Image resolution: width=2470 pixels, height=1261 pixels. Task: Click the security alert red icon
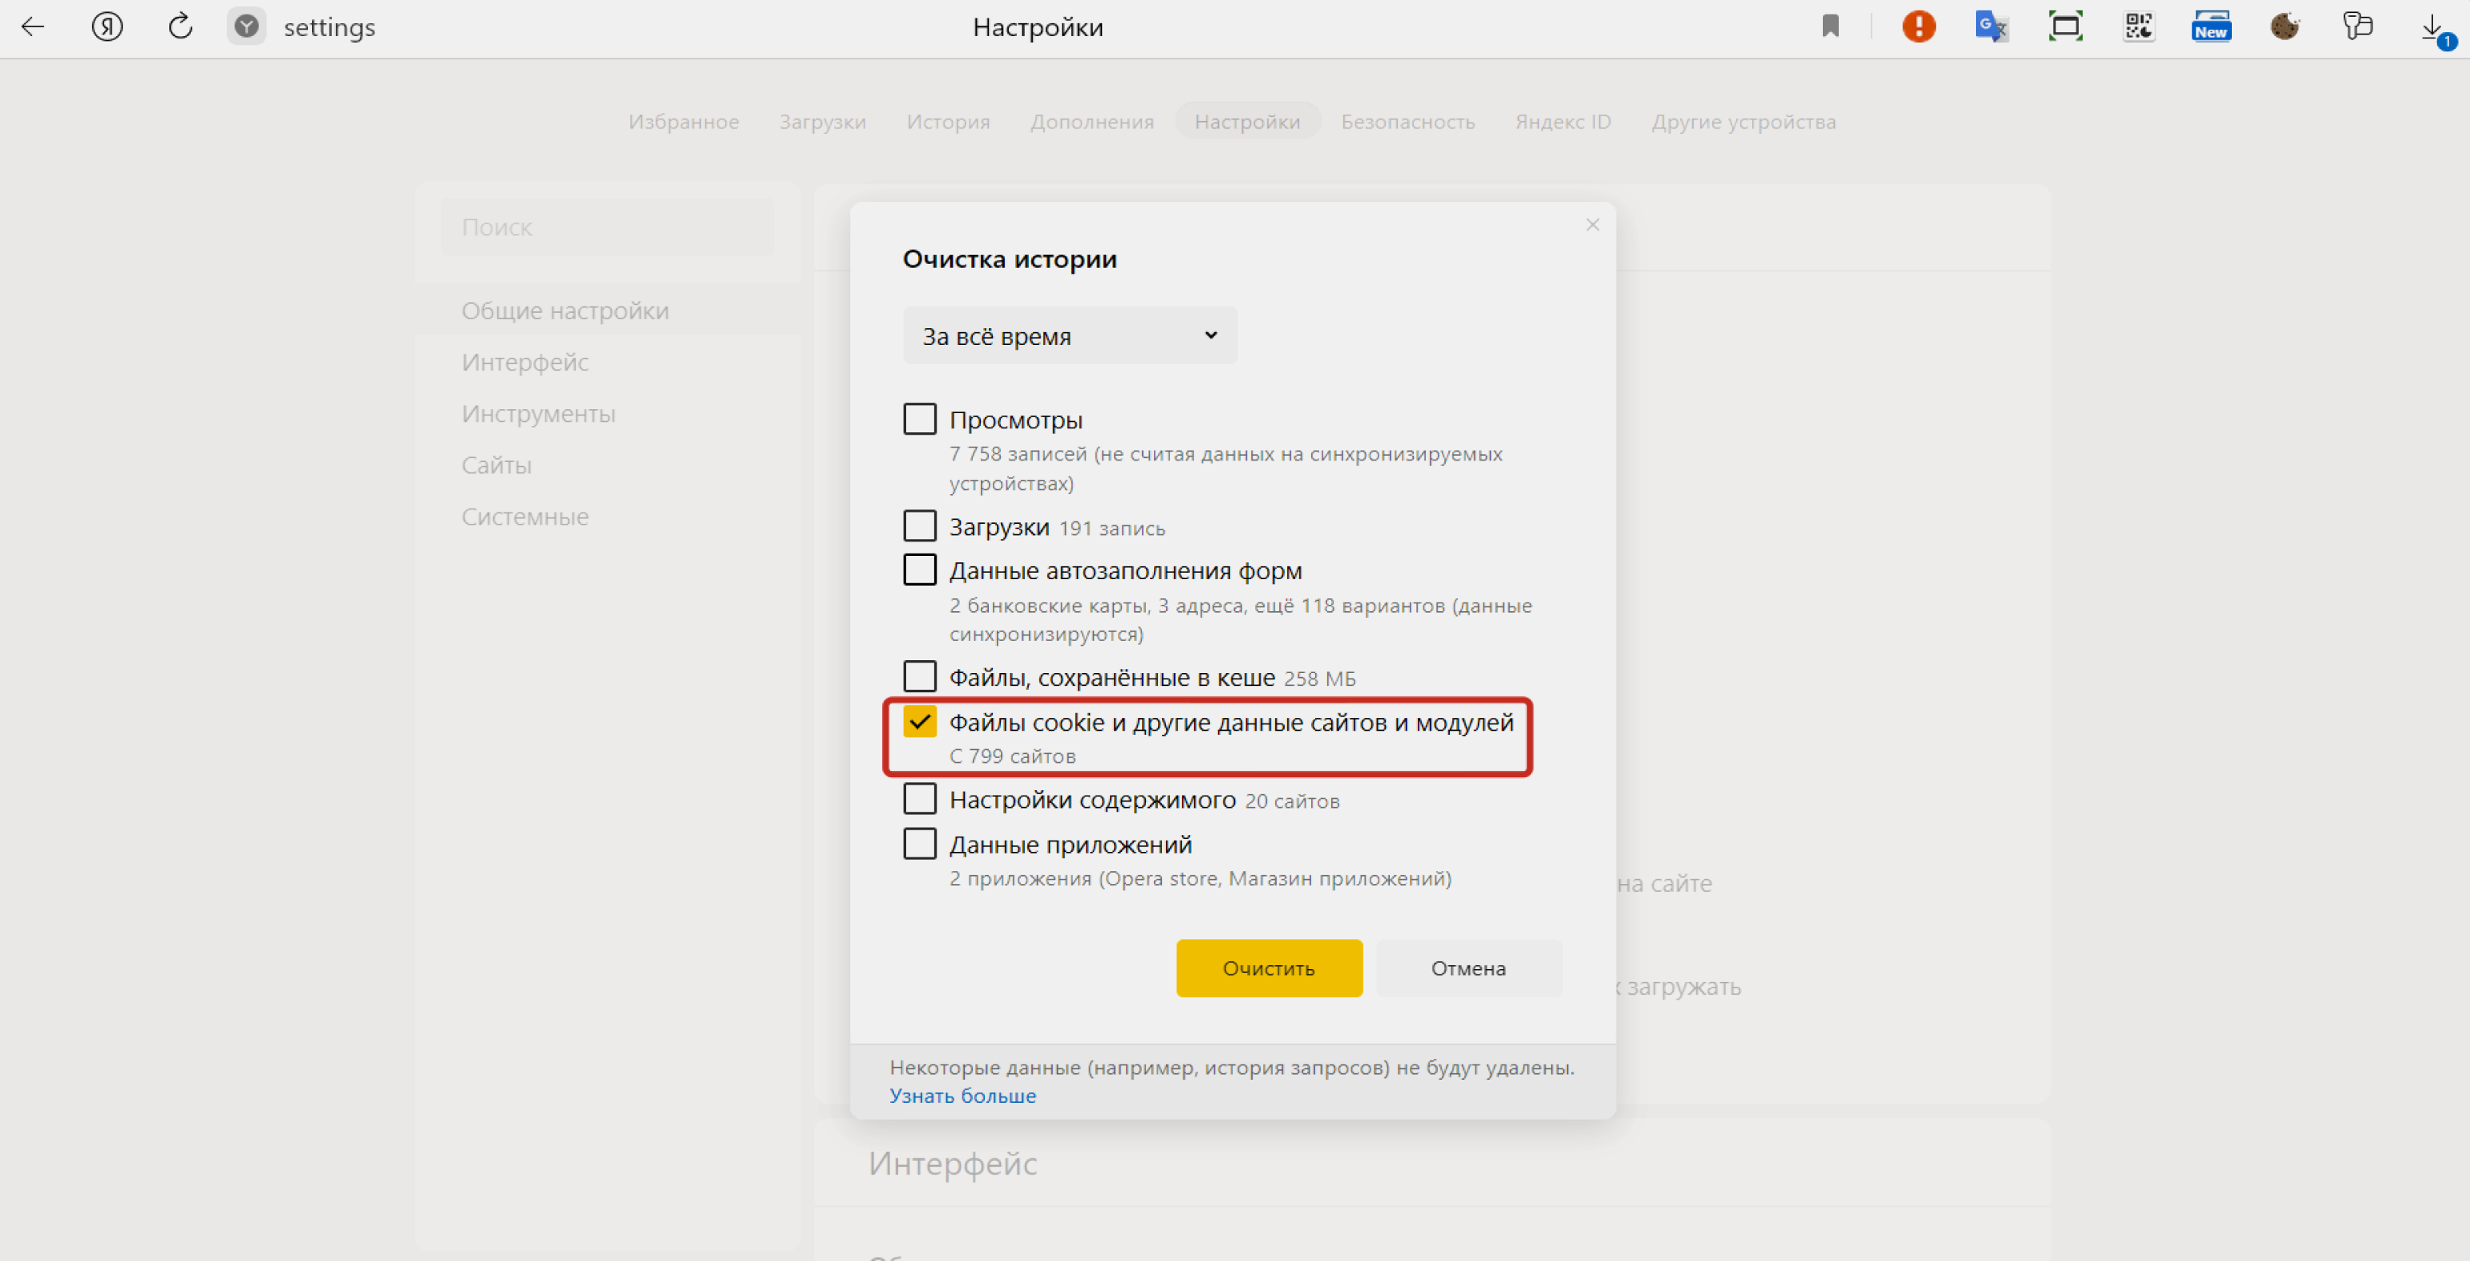[1917, 27]
